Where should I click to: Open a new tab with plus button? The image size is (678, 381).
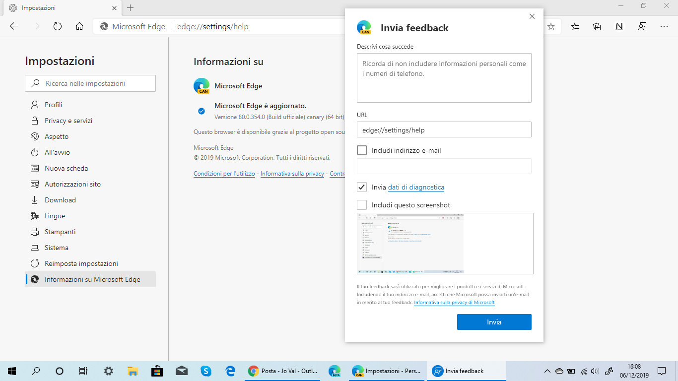click(131, 8)
